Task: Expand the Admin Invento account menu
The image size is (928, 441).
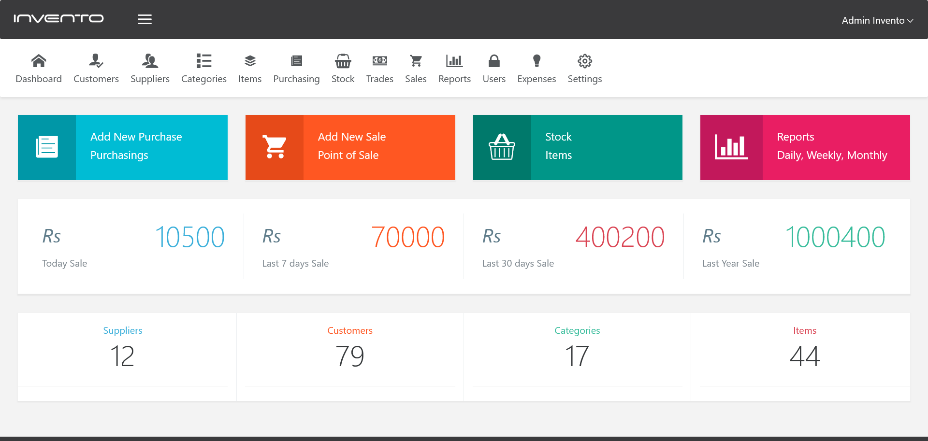Action: pos(877,20)
